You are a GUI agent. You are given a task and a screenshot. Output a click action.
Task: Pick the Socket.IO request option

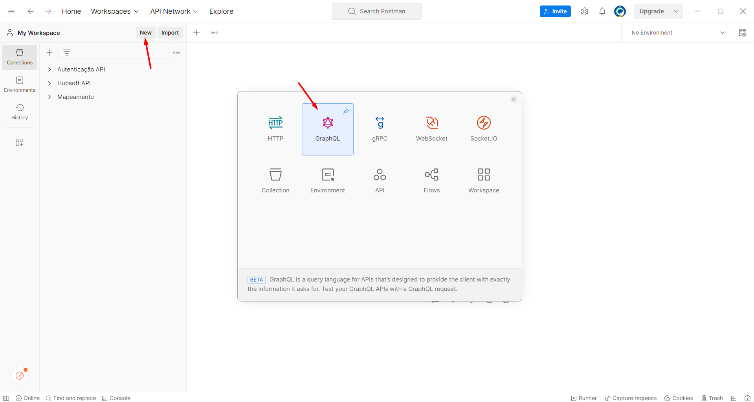click(484, 129)
